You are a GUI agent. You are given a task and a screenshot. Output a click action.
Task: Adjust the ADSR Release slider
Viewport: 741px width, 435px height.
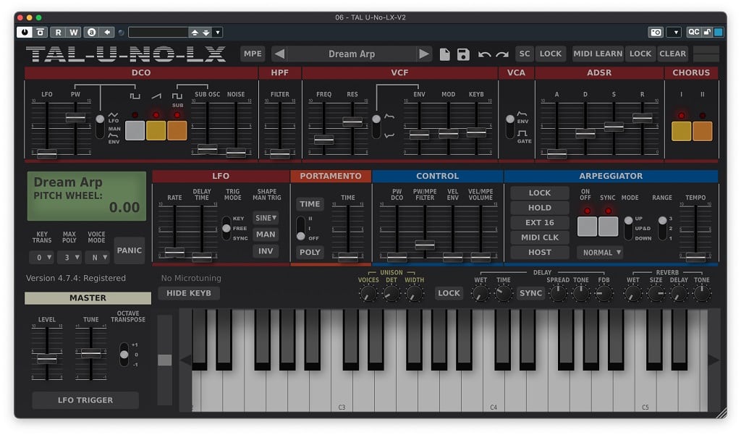[642, 117]
